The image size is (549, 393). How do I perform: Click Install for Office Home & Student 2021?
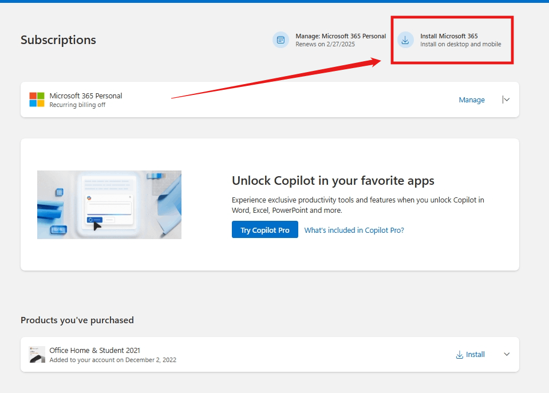[x=475, y=355]
